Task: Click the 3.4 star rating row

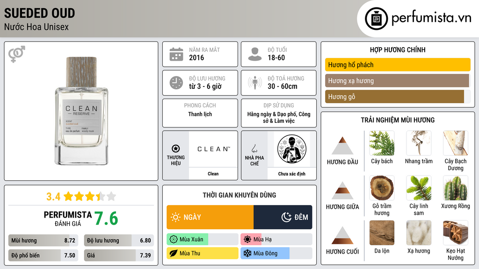Action: pyautogui.click(x=81, y=197)
